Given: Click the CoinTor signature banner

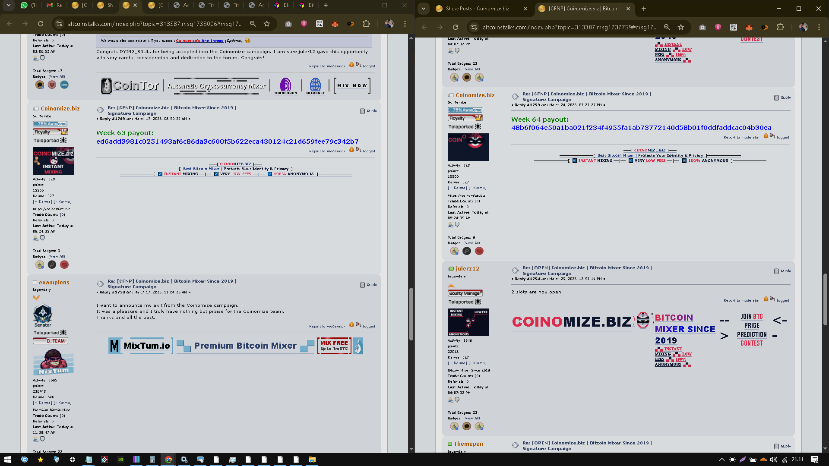Looking at the screenshot, I should (130, 86).
